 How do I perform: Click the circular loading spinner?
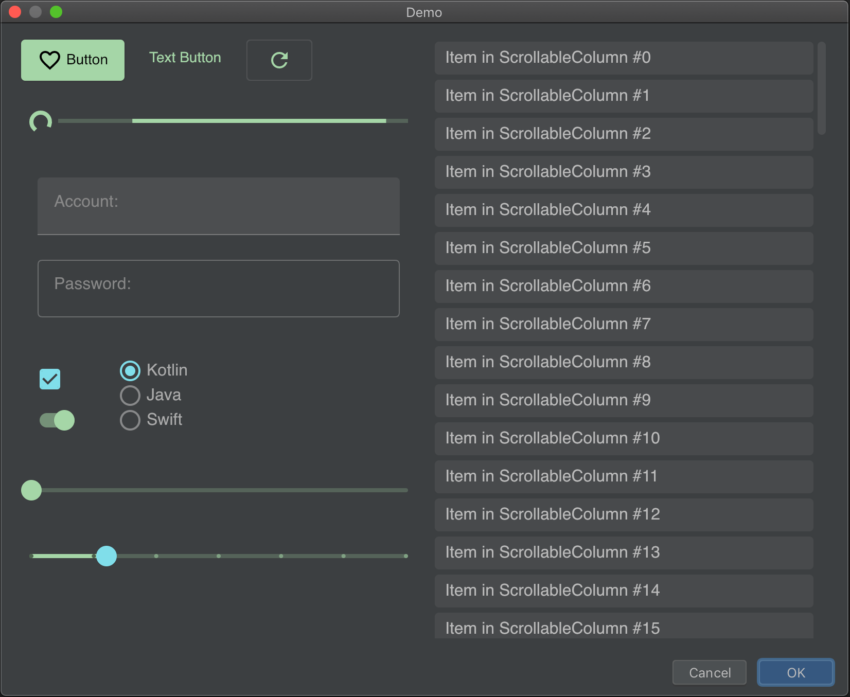tap(41, 122)
